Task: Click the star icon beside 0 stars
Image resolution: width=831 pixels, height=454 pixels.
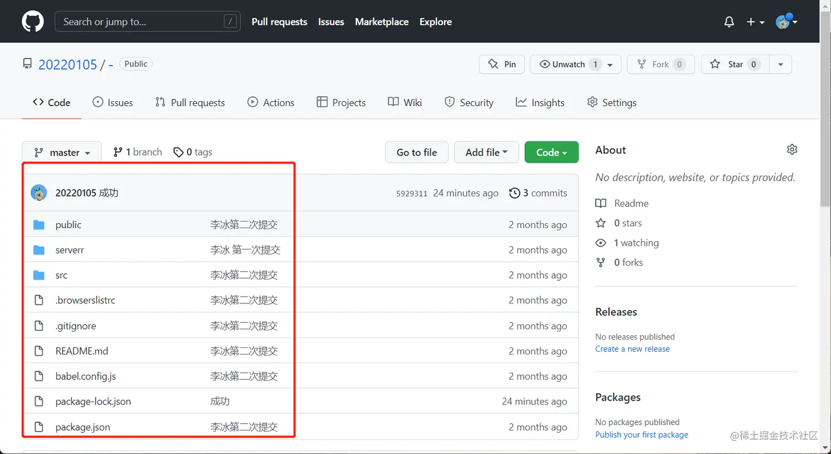Action: coord(601,223)
